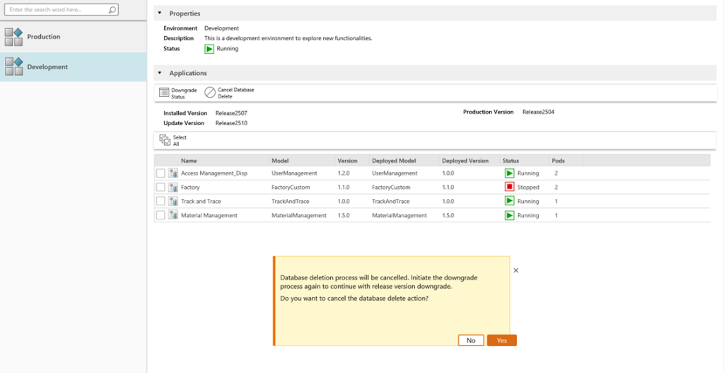
Task: Click the Release2510 update version value
Action: click(x=232, y=123)
